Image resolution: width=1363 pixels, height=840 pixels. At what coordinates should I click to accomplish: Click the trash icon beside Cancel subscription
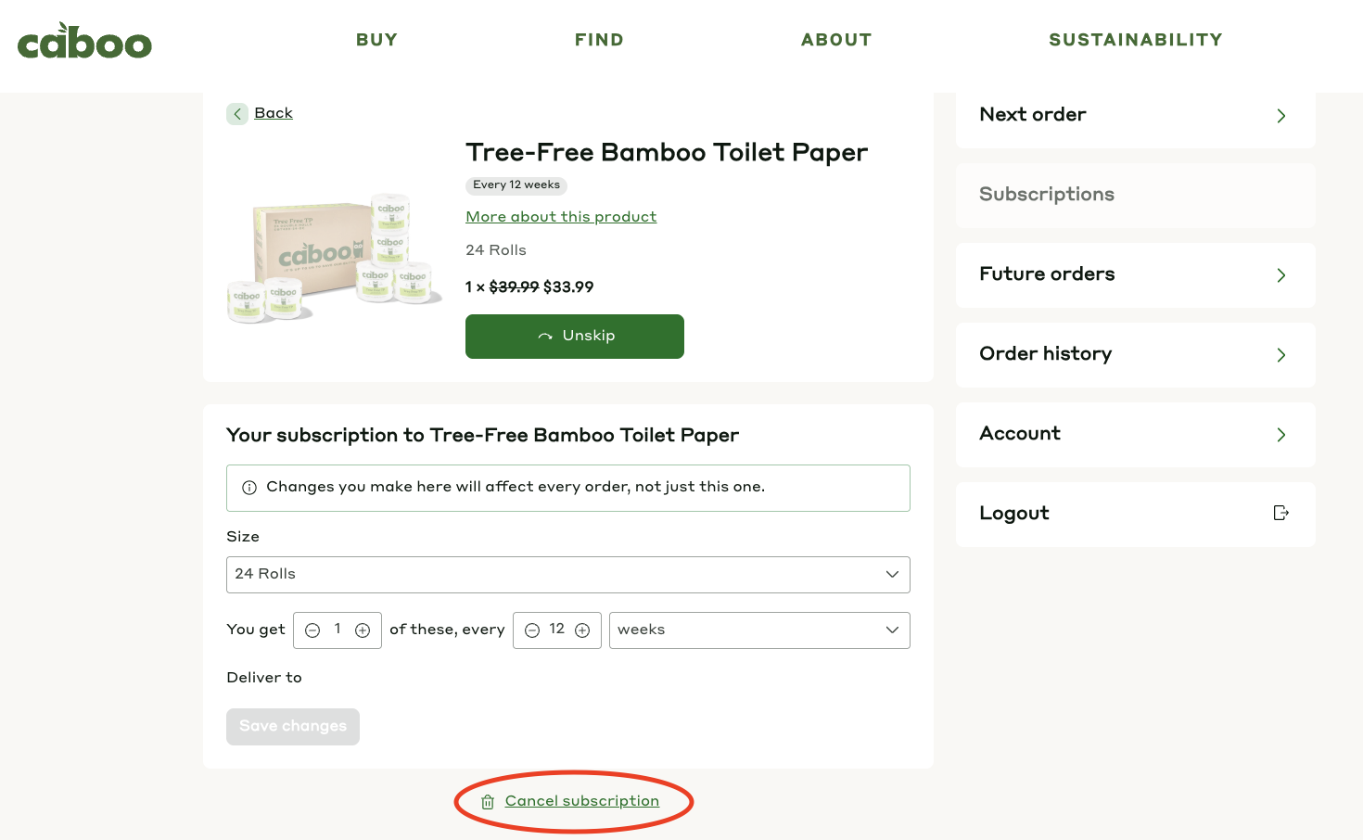click(x=488, y=802)
